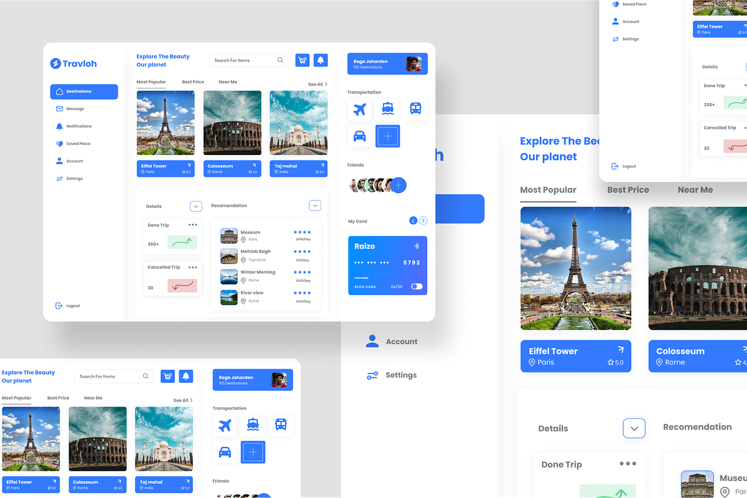
Task: Open Taj mahal card arrow in main dashboard
Action: 322,165
